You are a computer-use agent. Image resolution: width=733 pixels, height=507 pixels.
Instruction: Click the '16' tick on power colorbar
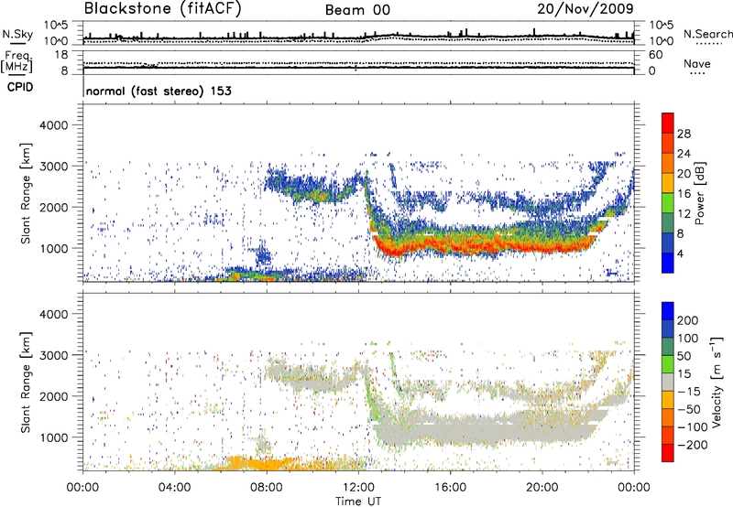(x=684, y=194)
